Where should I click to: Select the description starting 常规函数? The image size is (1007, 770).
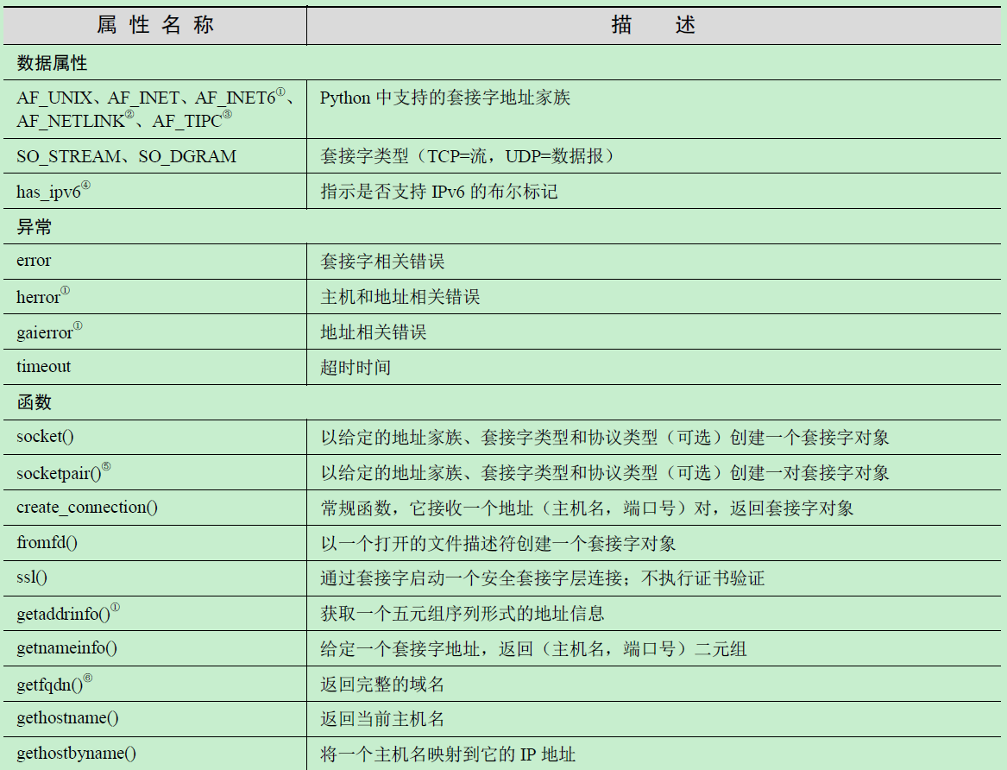[587, 508]
